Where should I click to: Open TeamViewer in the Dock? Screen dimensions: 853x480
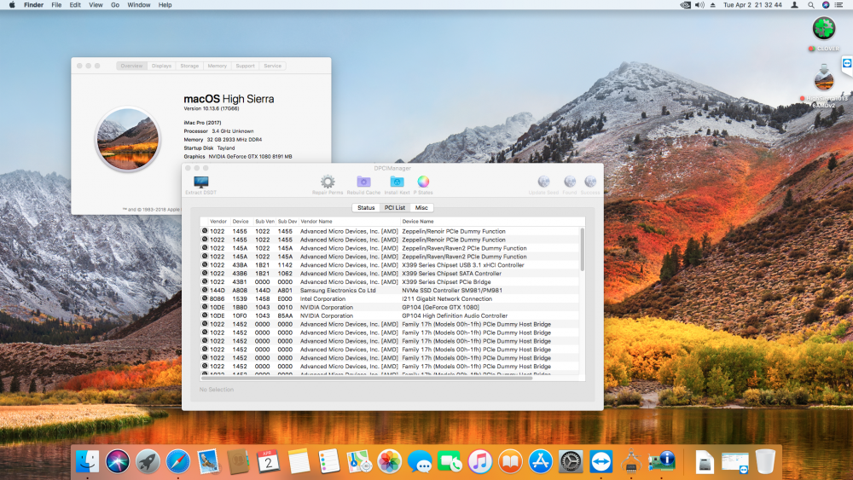click(601, 461)
